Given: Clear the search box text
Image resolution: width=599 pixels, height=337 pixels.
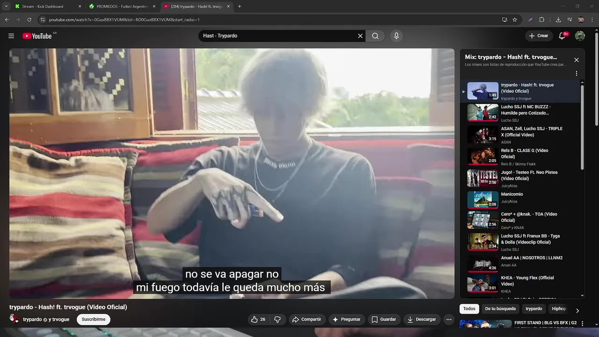Looking at the screenshot, I should [360, 36].
